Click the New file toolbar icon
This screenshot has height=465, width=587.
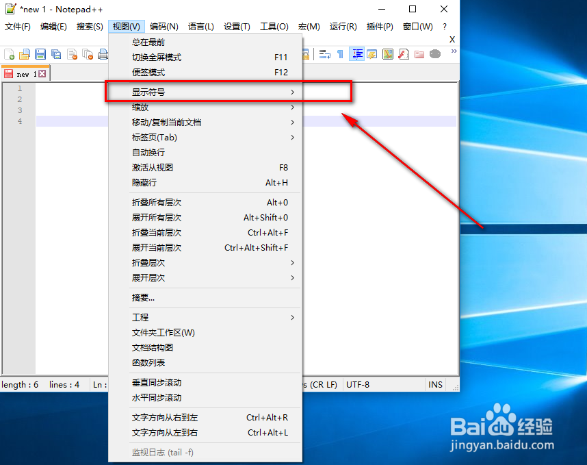pos(10,54)
